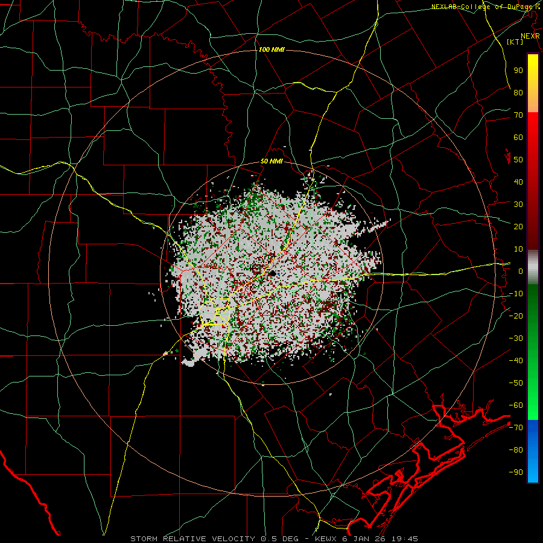Click the -30 scale value
Image resolution: width=543 pixels, height=543 pixels.
tap(516, 338)
